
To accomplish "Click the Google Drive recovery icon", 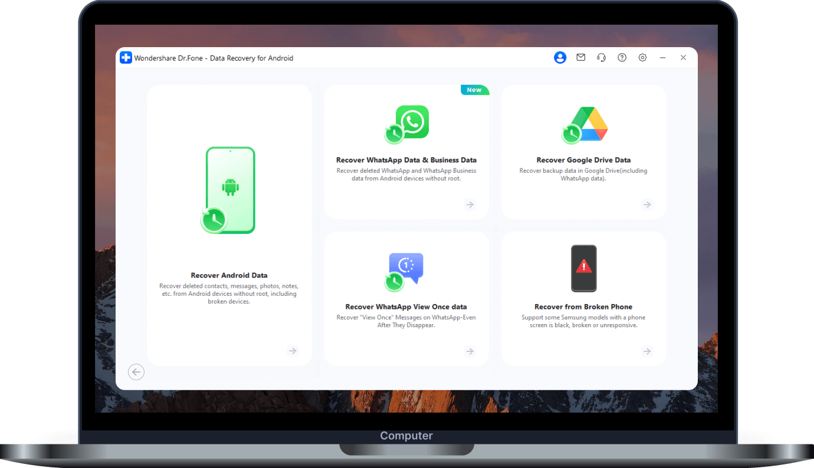I will pos(584,125).
